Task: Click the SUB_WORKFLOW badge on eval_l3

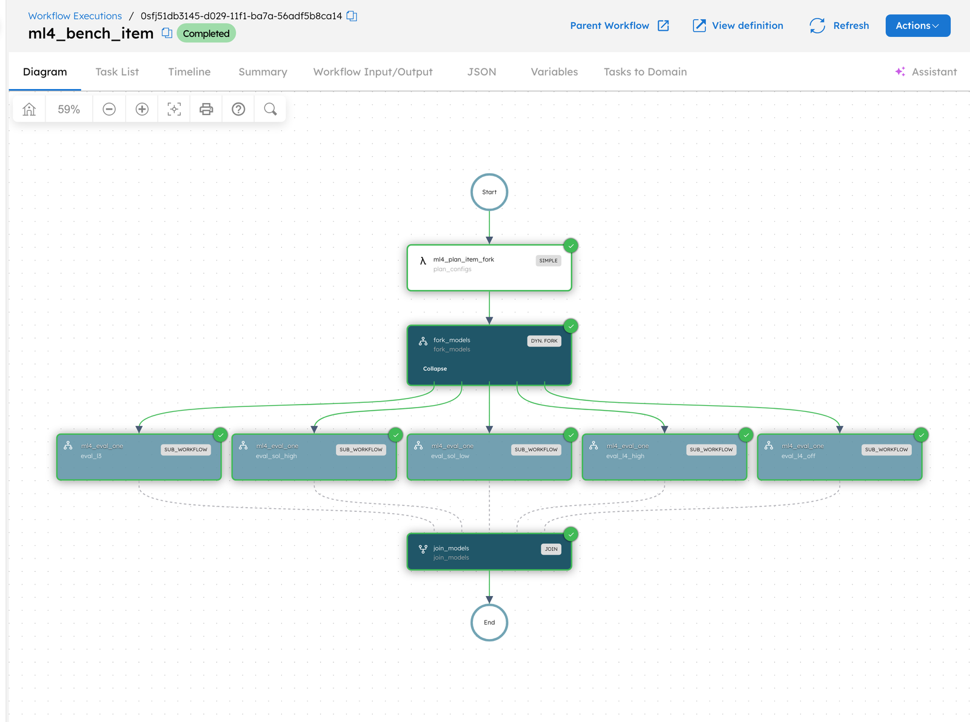Action: (186, 449)
